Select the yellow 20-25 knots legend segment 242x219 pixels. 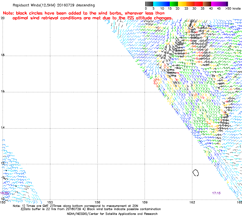coord(182,4)
